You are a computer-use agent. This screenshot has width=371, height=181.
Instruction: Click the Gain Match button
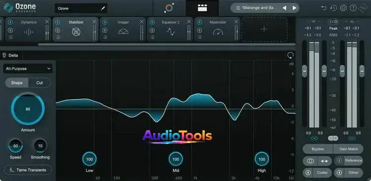348,149
